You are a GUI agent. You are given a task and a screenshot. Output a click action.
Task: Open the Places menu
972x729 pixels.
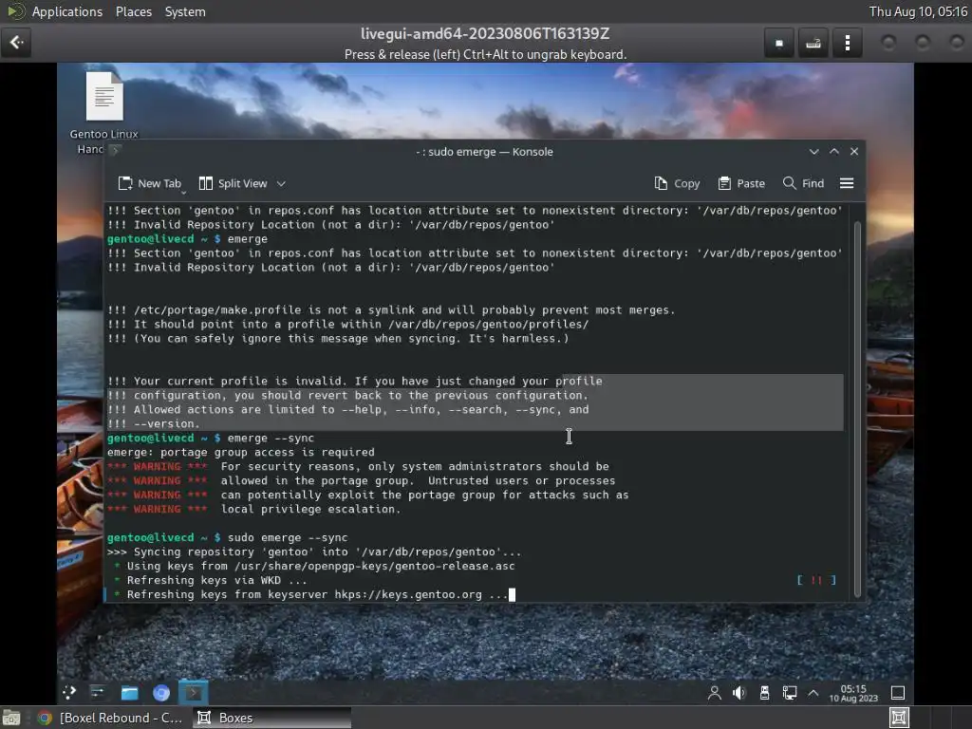click(134, 11)
